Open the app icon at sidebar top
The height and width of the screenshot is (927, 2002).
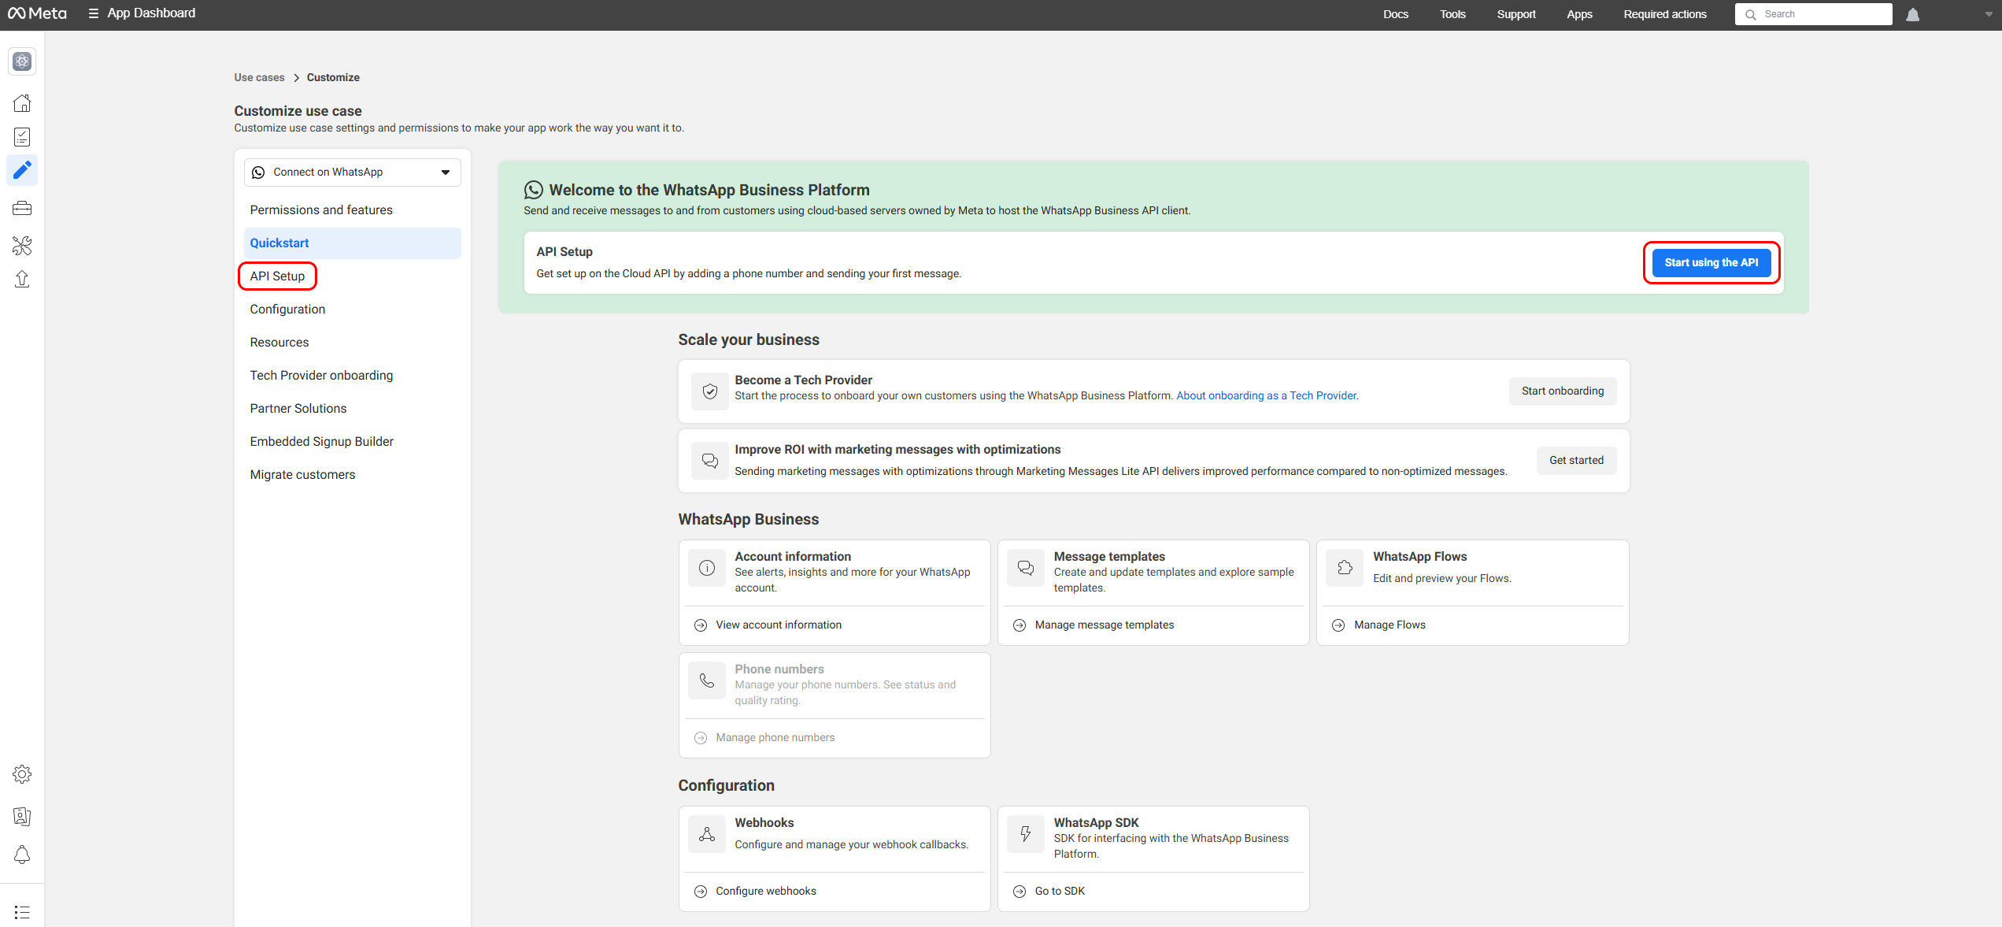tap(22, 61)
